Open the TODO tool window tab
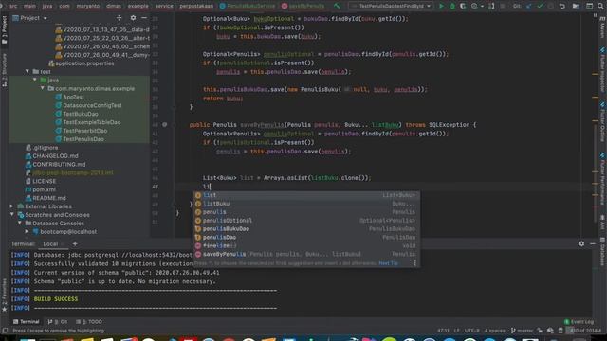This screenshot has width=607, height=341. click(89, 322)
